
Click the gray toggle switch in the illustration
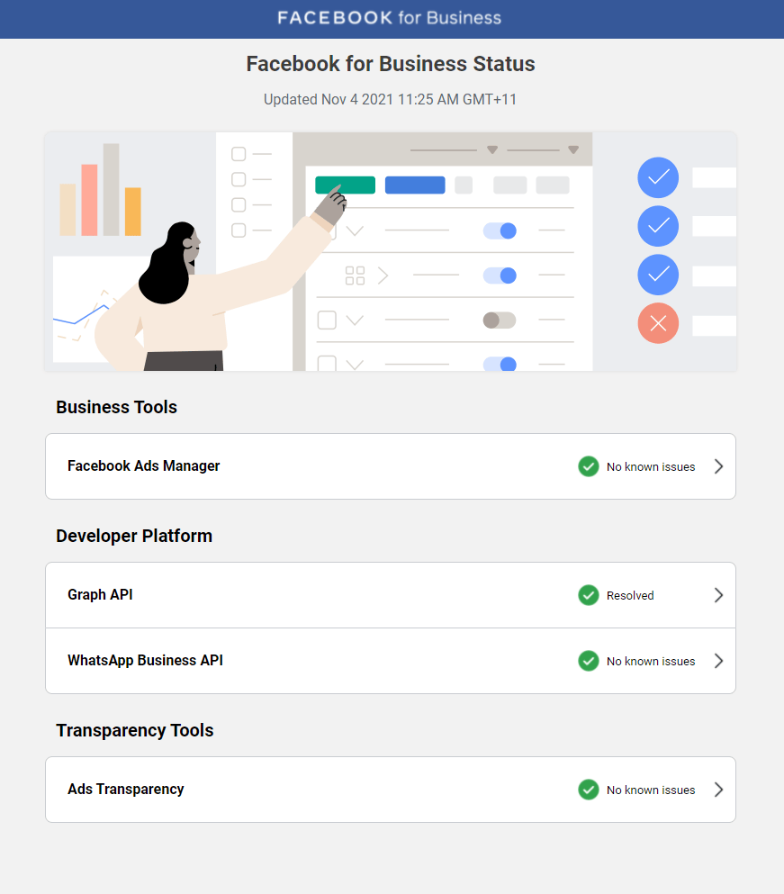click(x=499, y=320)
